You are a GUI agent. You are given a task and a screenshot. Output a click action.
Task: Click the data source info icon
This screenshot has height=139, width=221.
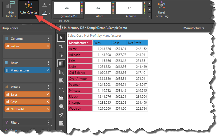[x=61, y=28]
